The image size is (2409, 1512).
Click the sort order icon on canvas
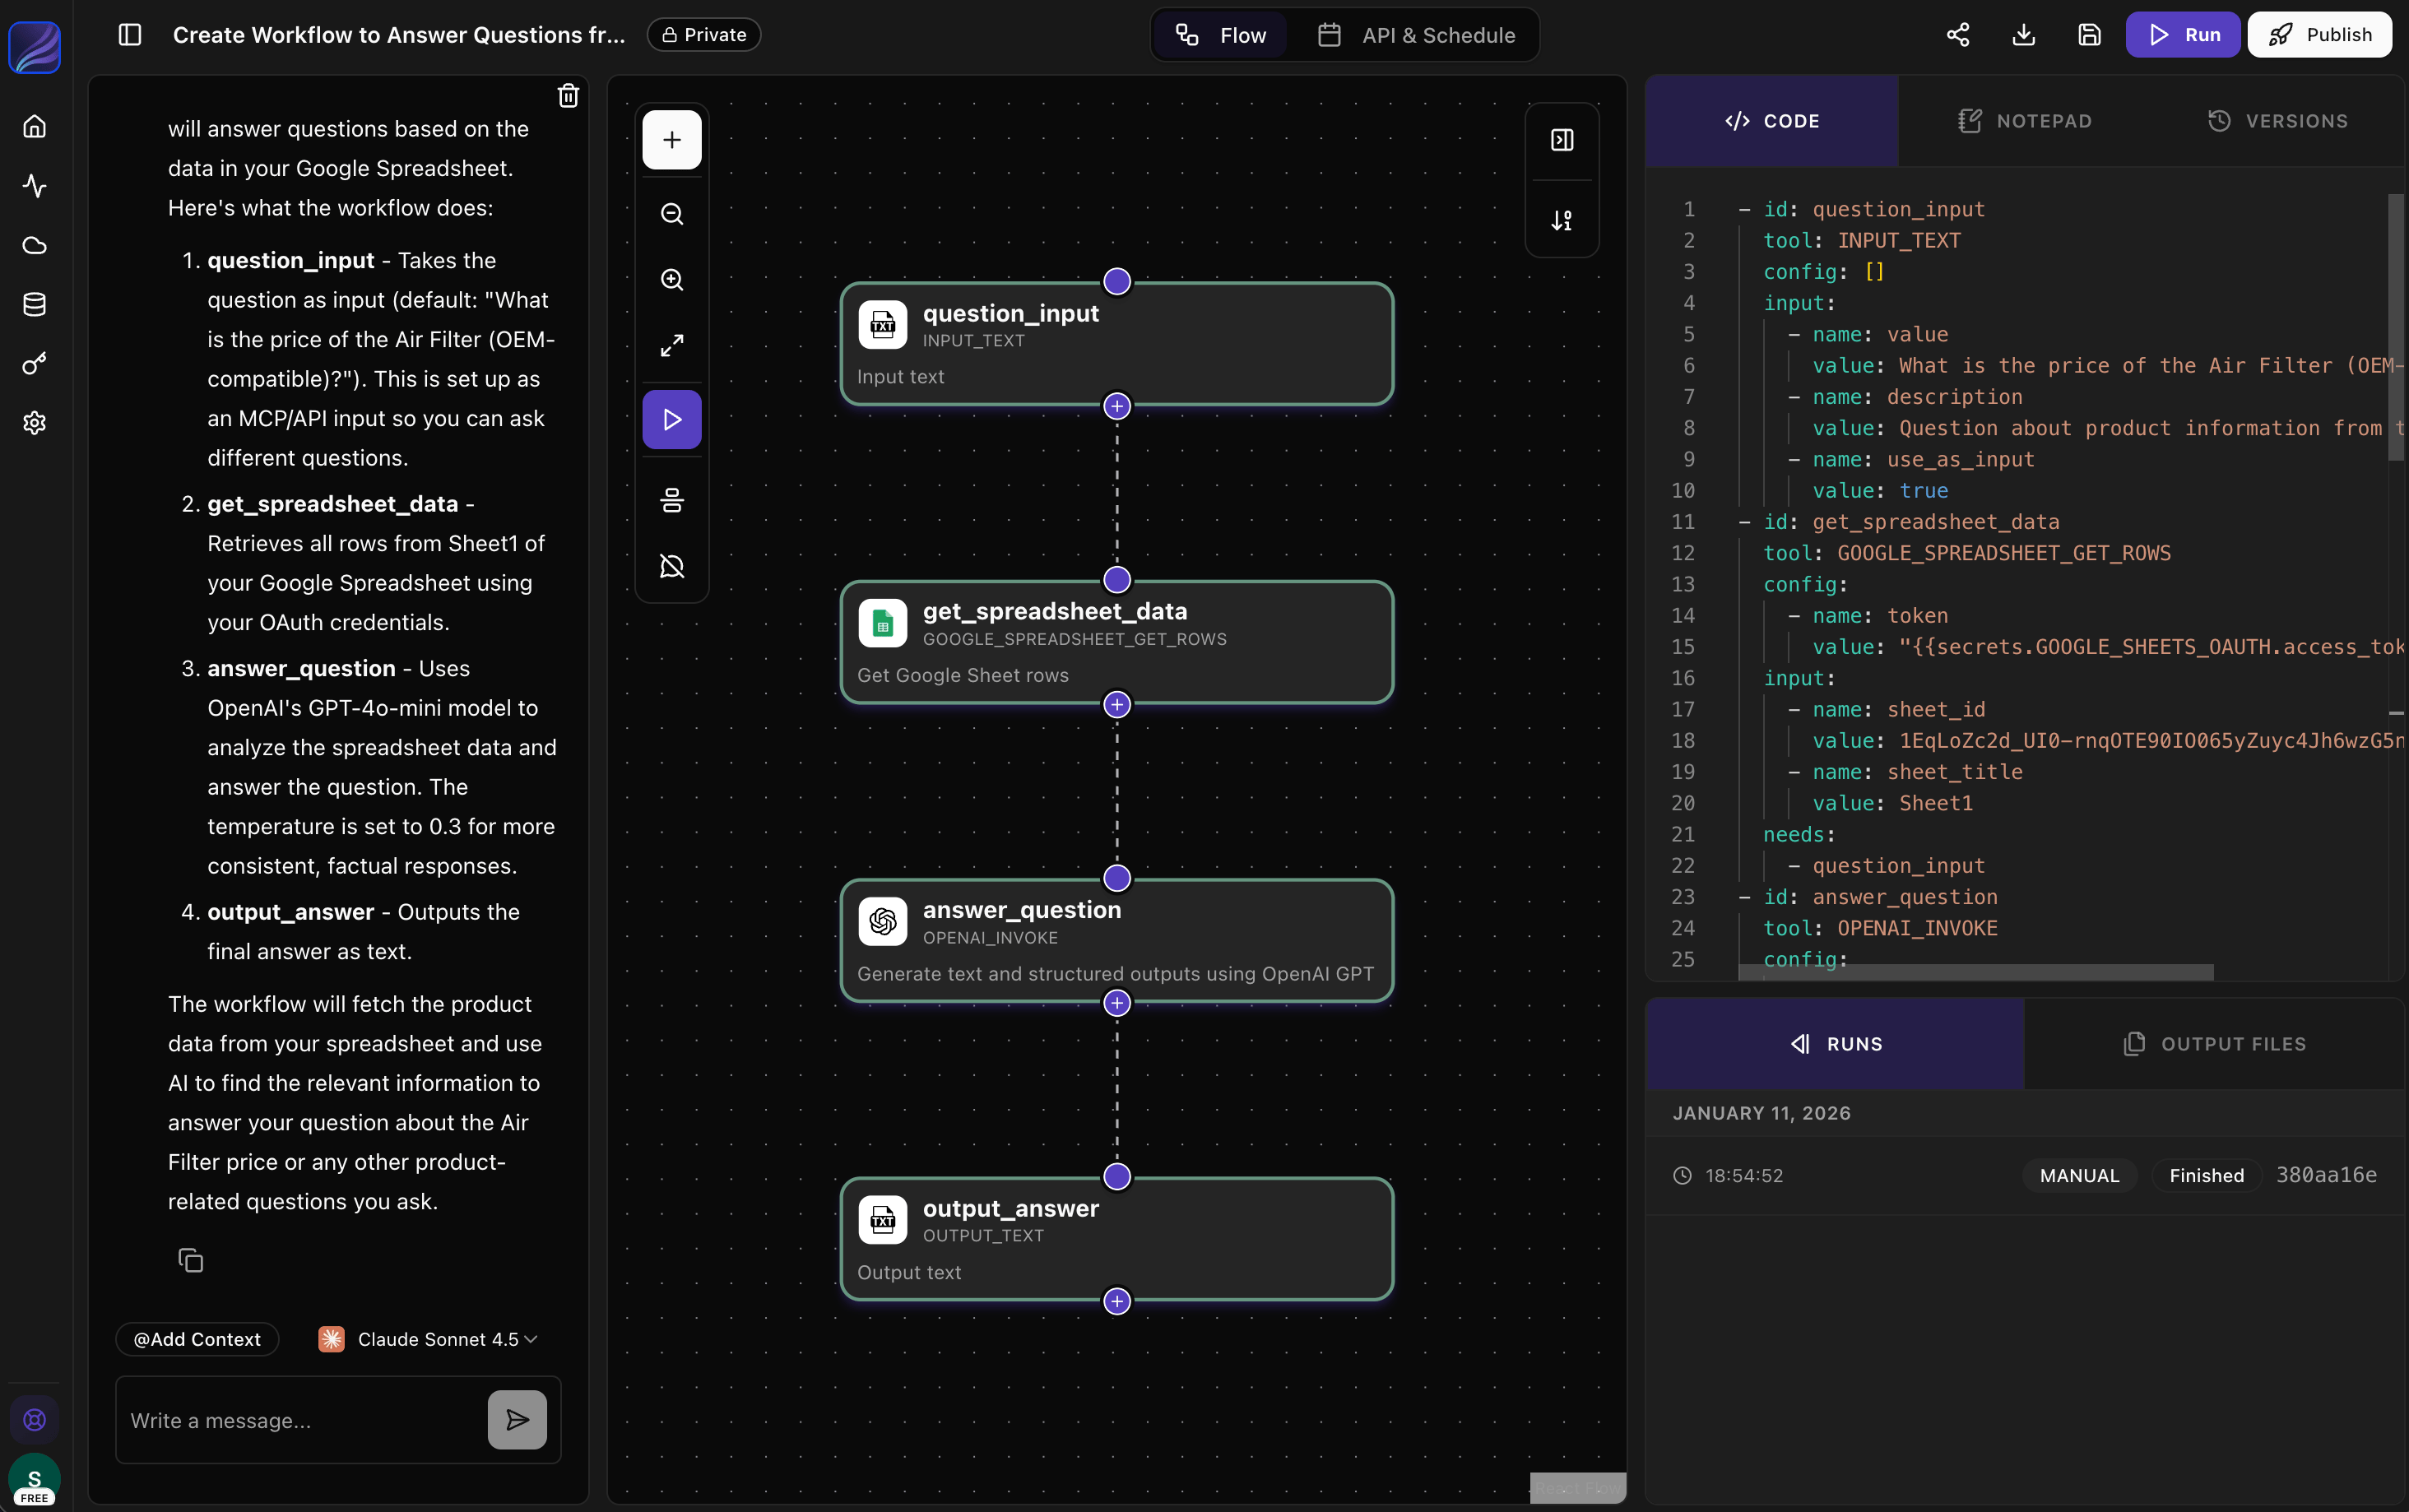[x=1562, y=220]
